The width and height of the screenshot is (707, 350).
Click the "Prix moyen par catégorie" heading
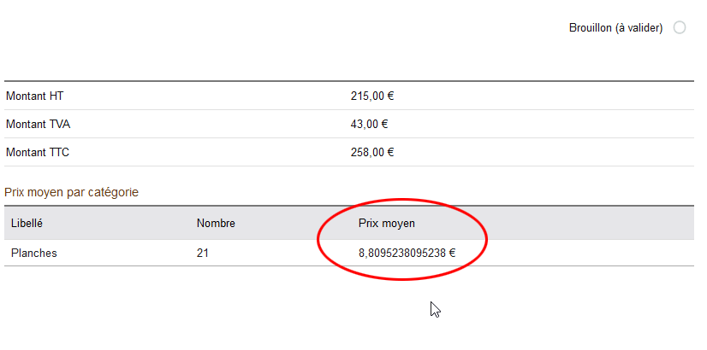tap(72, 192)
